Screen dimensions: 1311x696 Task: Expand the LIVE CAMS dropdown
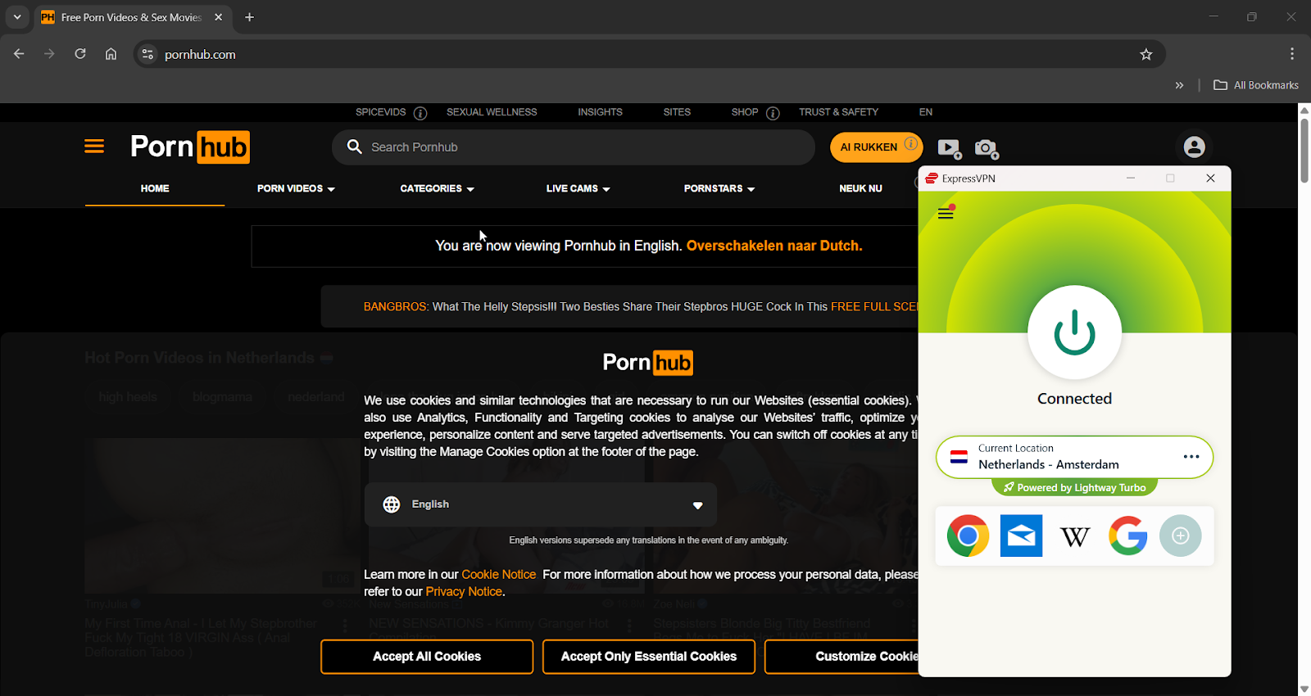[578, 188]
